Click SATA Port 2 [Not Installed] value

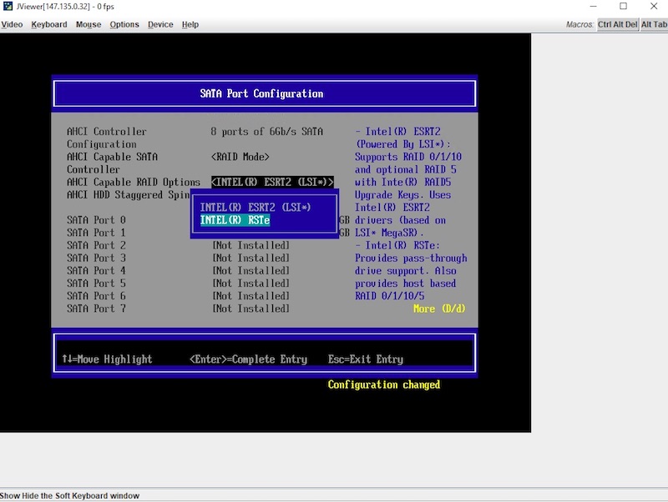[251, 245]
